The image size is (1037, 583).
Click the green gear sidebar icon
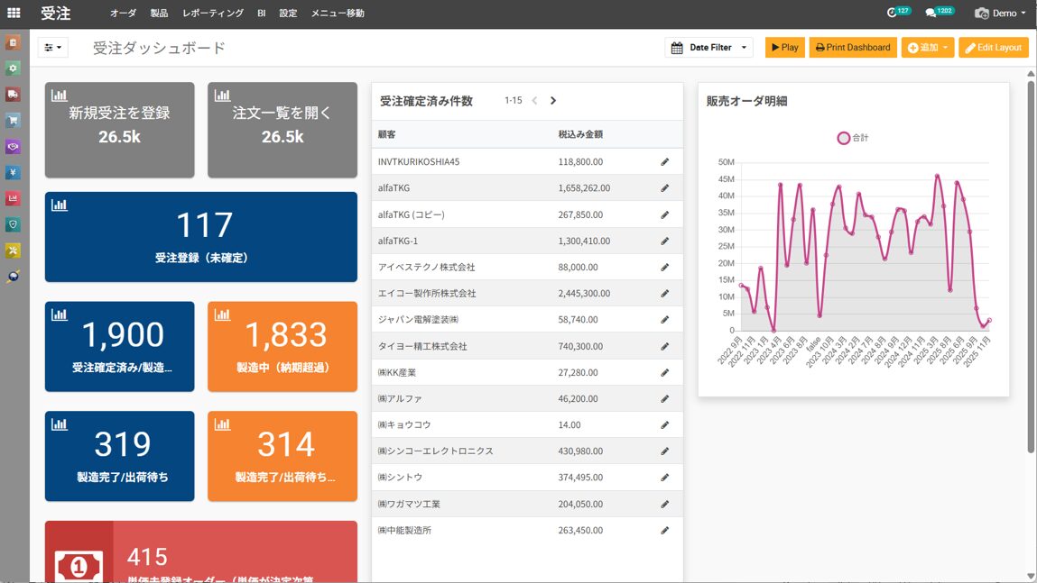pyautogui.click(x=13, y=68)
